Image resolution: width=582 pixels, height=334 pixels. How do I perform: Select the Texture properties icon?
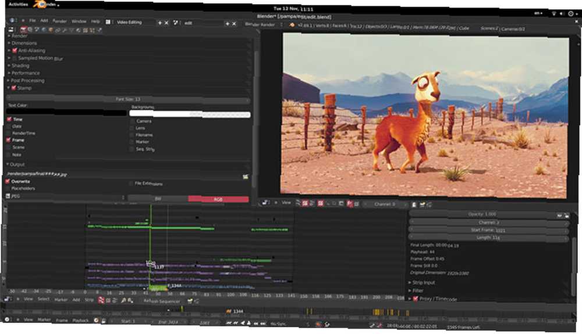coord(86,30)
